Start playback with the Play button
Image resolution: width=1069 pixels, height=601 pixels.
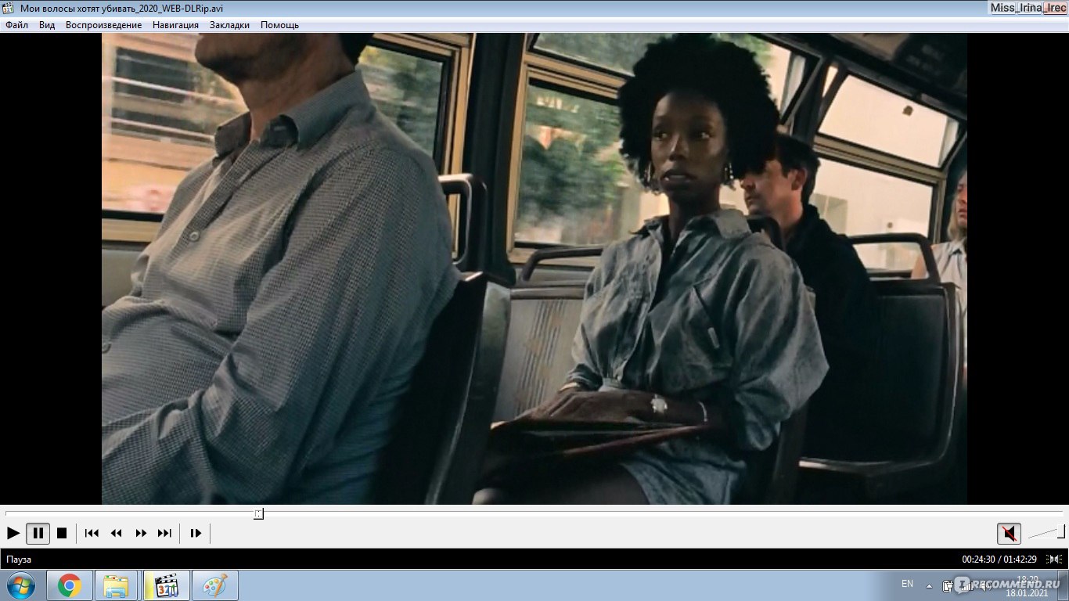[13, 534]
